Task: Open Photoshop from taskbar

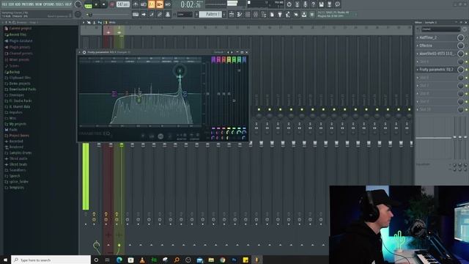Action: pyautogui.click(x=234, y=260)
